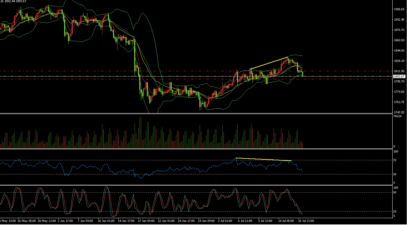The image size is (407, 225).
Task: Click the 1844.30 price axis label
Action: [x=400, y=51]
